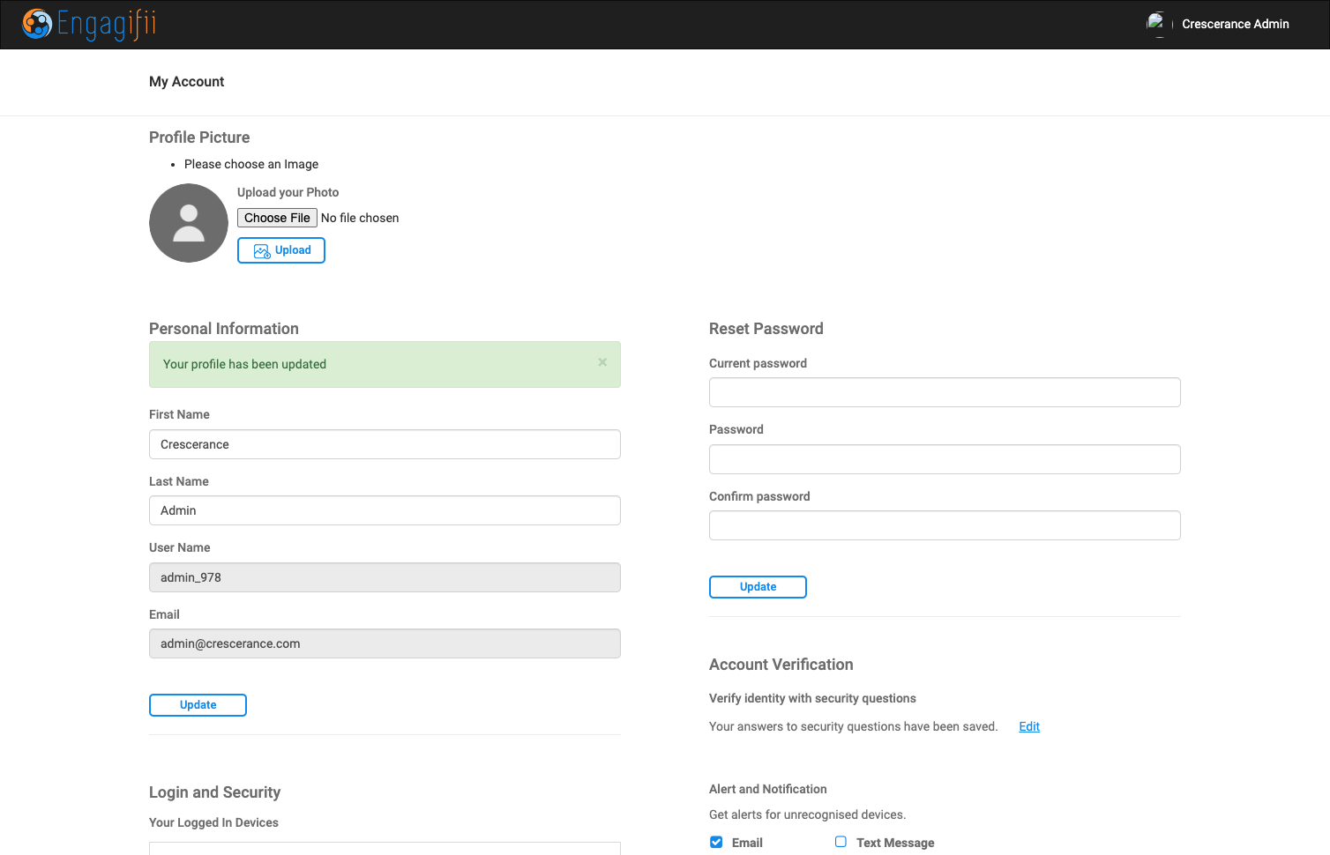Click the Engagifii logo

[89, 24]
